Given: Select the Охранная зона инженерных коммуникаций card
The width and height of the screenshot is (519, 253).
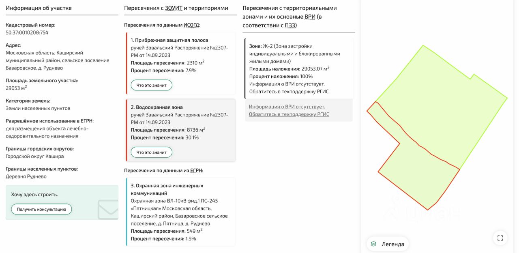Looking at the screenshot, I should (x=180, y=211).
